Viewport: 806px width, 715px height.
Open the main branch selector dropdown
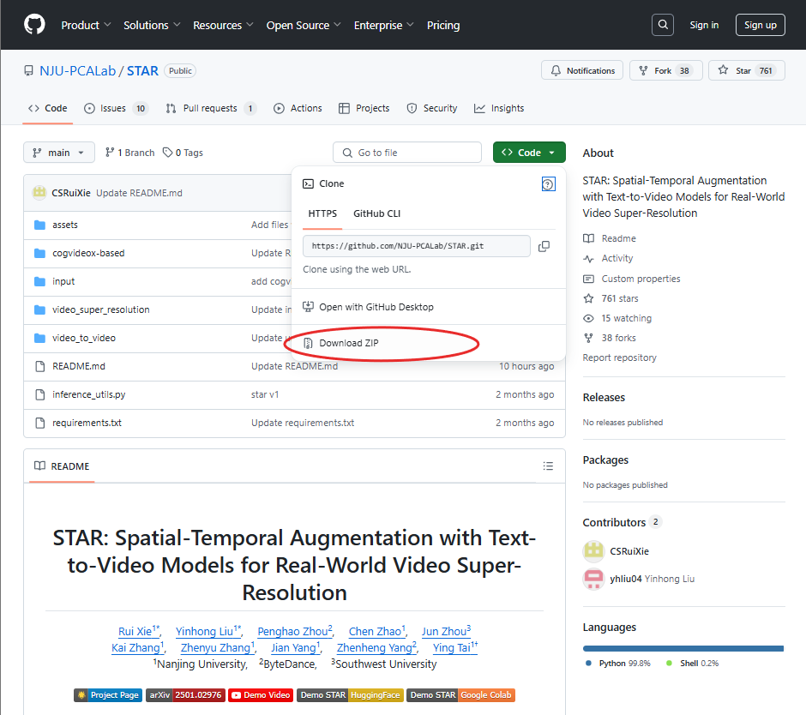pos(59,153)
